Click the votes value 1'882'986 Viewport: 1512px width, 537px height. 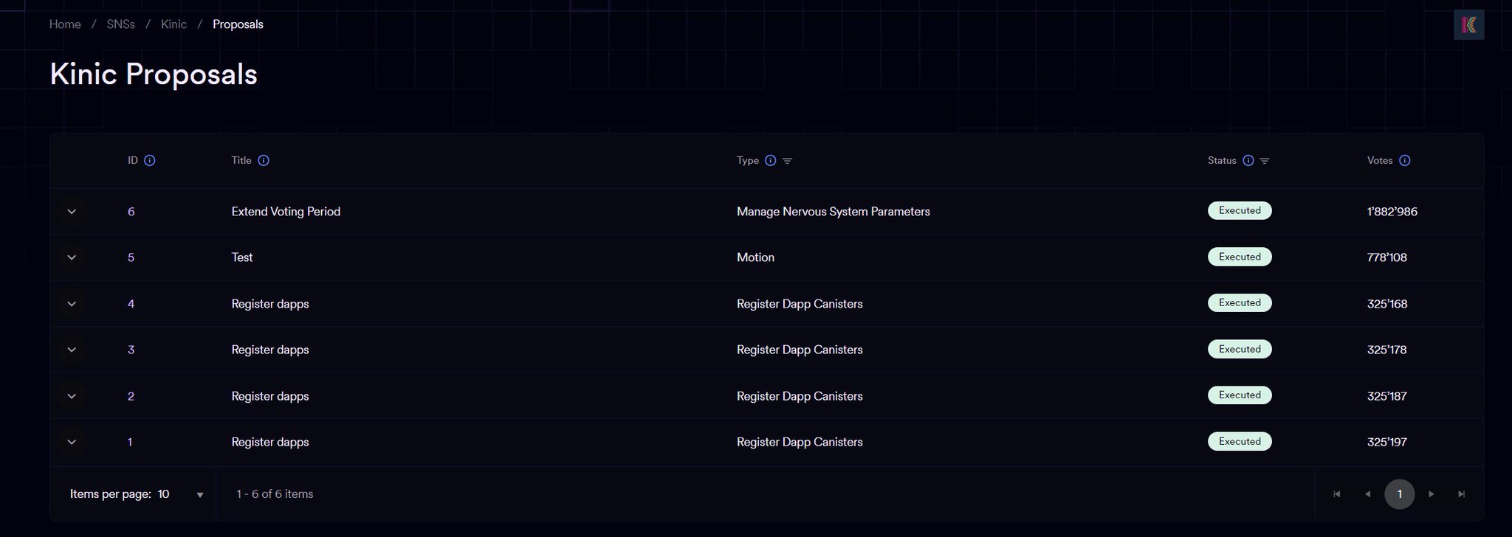tap(1392, 212)
